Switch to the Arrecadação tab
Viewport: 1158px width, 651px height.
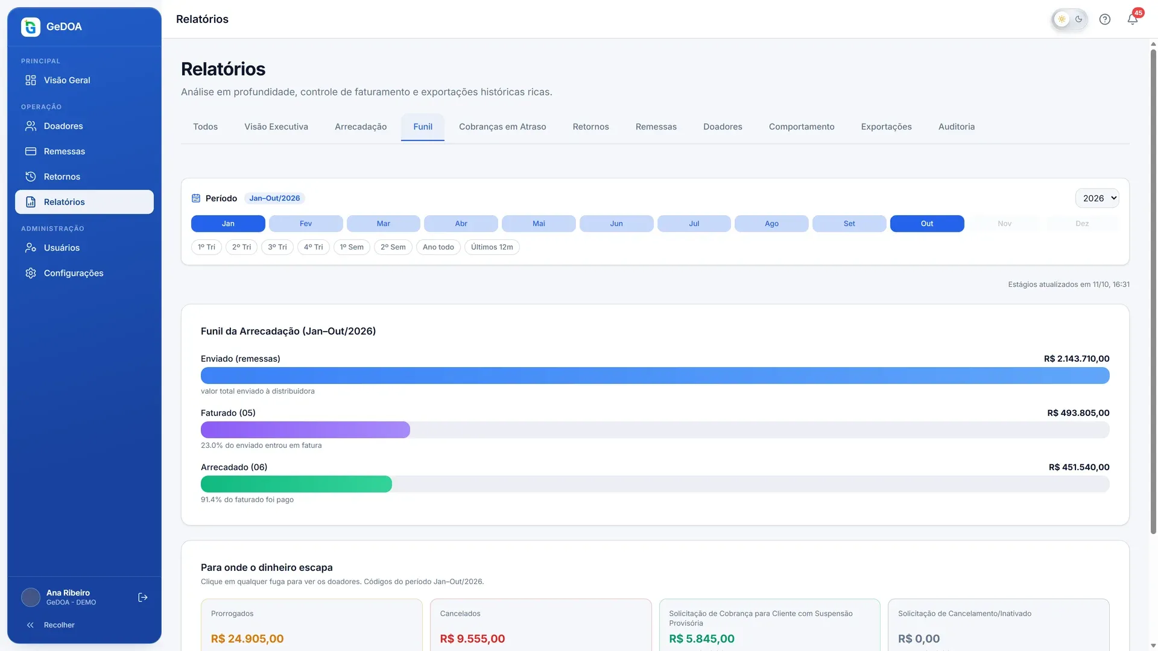(361, 127)
